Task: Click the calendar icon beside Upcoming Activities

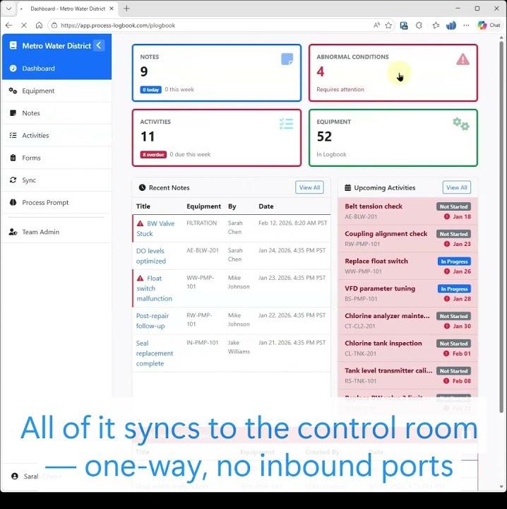Action: click(x=347, y=187)
